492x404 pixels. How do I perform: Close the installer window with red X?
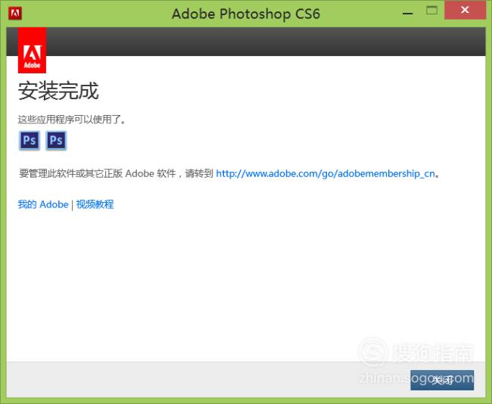click(x=465, y=10)
